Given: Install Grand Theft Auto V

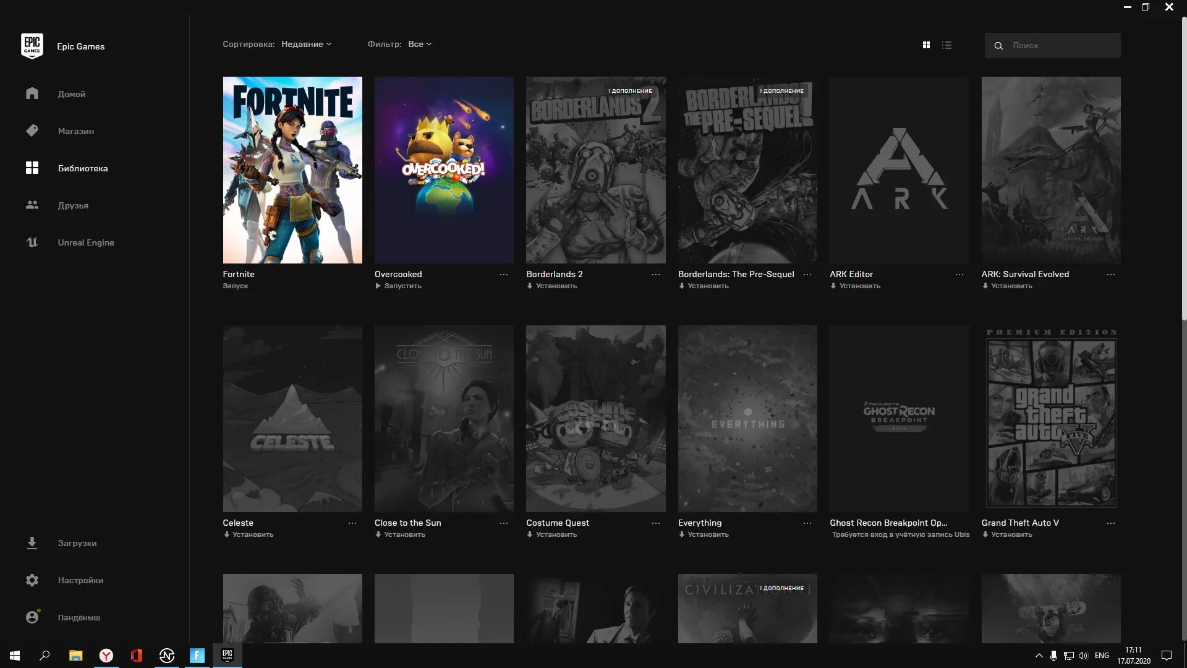Looking at the screenshot, I should 1007,534.
